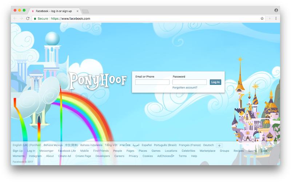Click the browser forward arrow

click(x=21, y=19)
